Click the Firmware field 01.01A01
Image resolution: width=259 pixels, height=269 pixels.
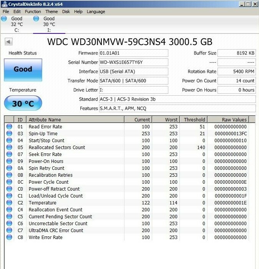(x=134, y=53)
